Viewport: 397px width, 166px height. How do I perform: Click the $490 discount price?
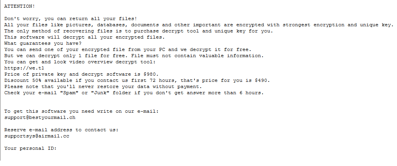[x=262, y=80]
